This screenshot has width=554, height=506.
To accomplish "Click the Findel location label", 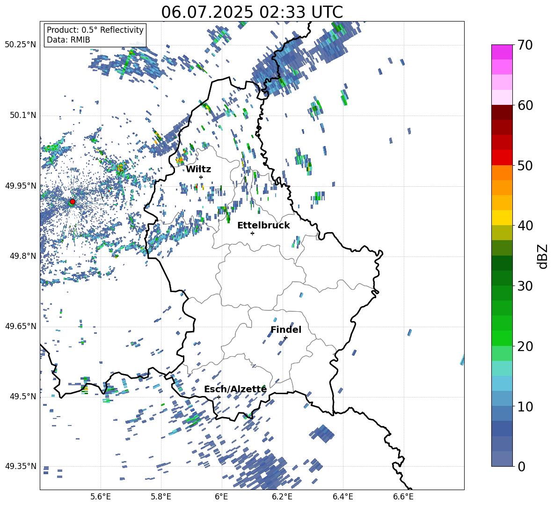I will pyautogui.click(x=286, y=330).
